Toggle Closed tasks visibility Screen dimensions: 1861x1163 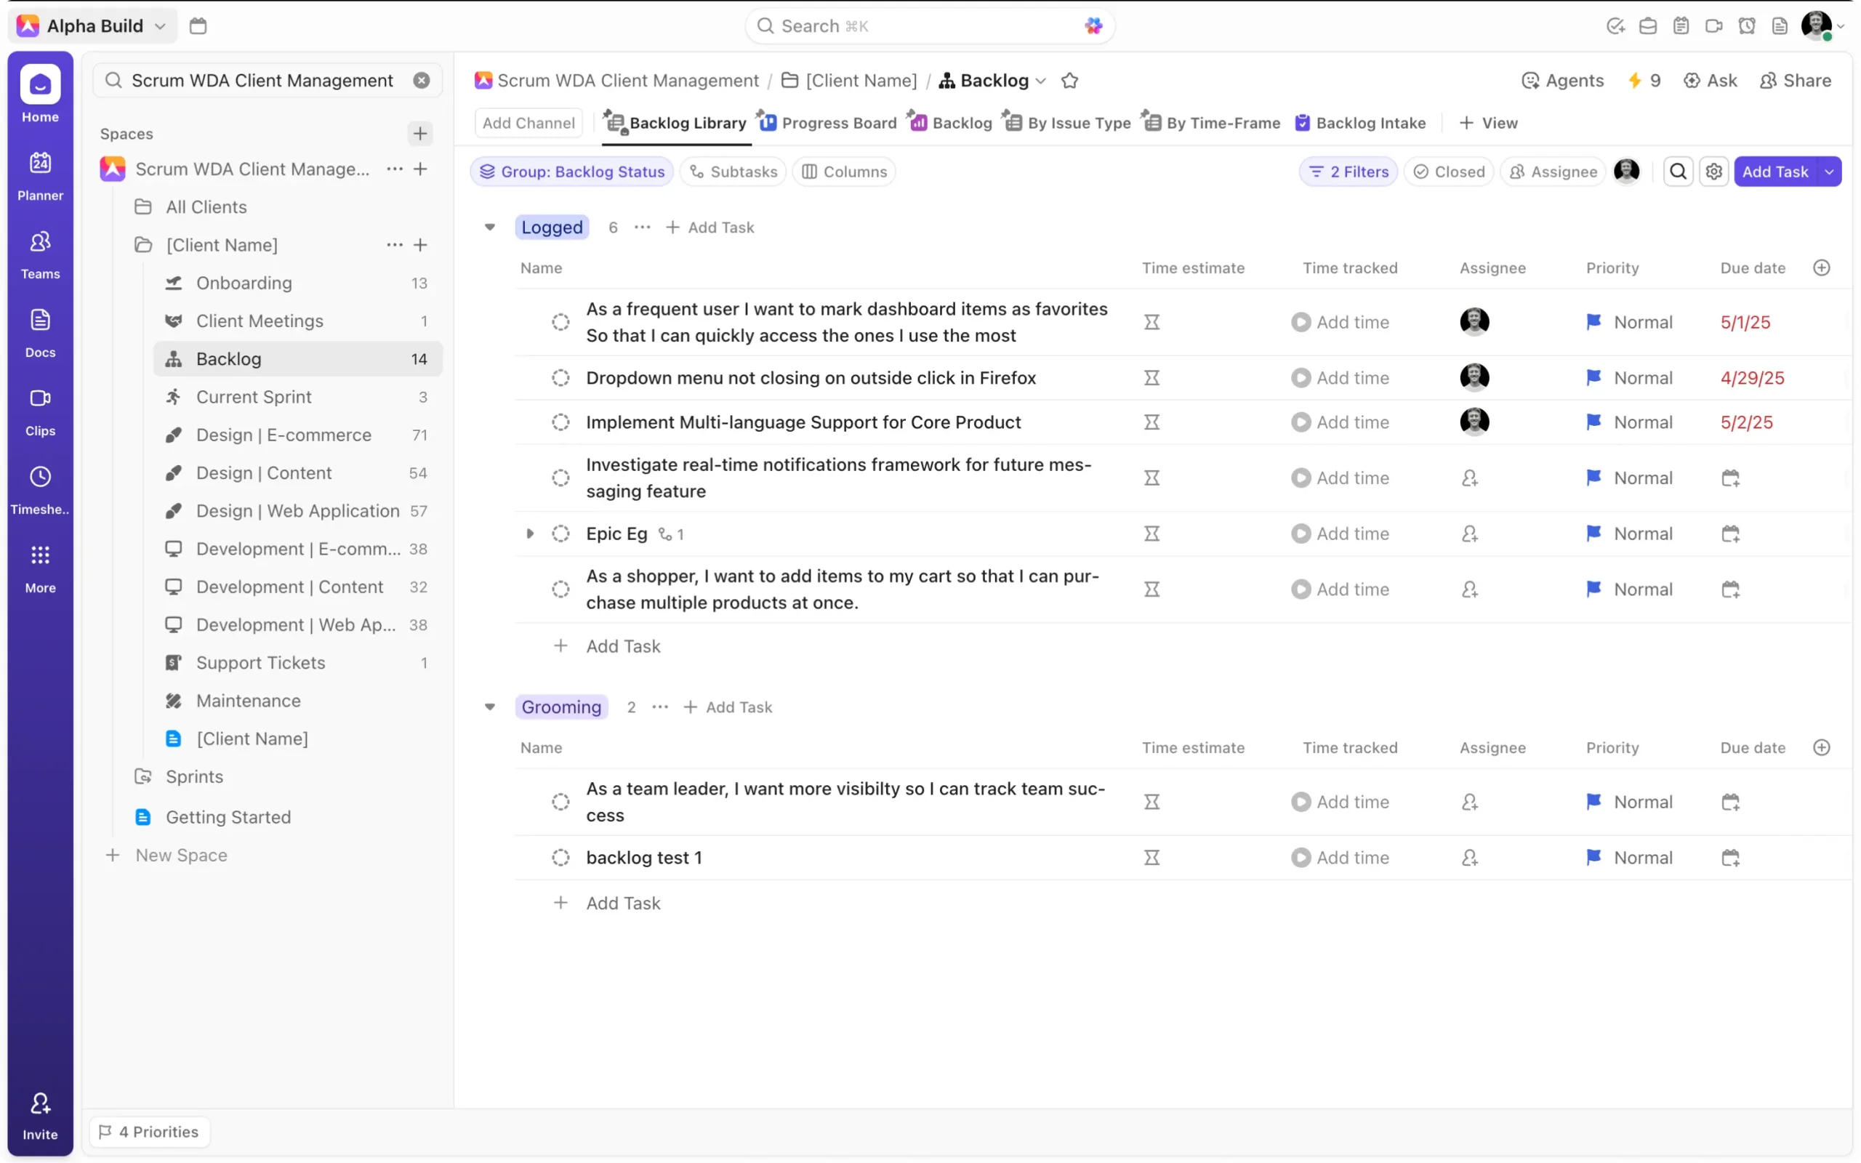[1449, 172]
